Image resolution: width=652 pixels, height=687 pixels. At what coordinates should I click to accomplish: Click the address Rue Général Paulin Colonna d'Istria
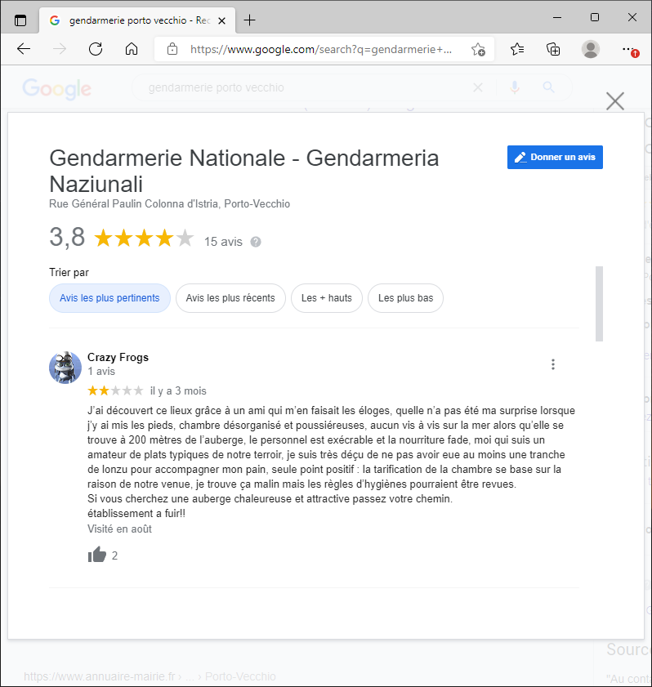(x=170, y=203)
